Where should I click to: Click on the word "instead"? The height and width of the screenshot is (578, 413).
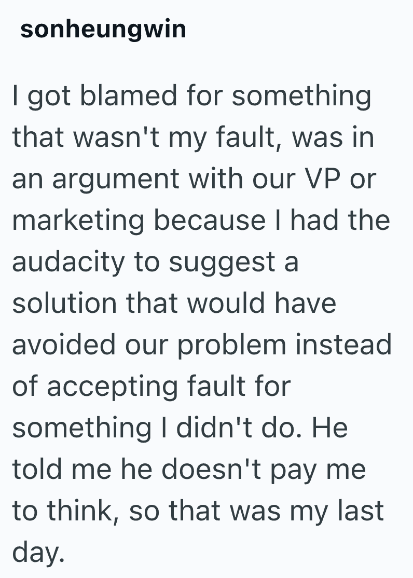tap(344, 345)
